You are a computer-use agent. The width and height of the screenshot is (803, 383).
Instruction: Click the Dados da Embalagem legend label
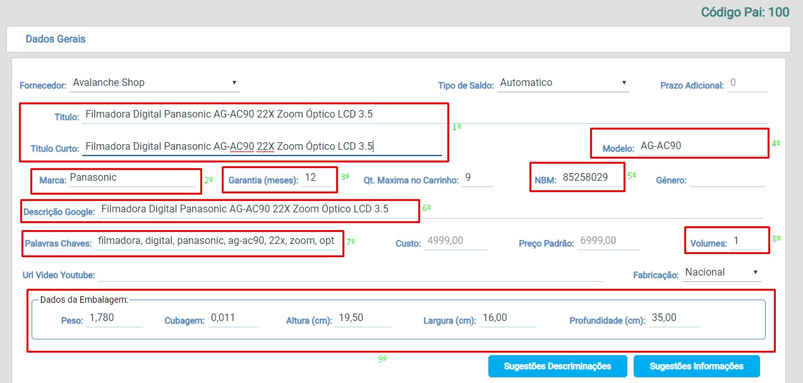84,300
